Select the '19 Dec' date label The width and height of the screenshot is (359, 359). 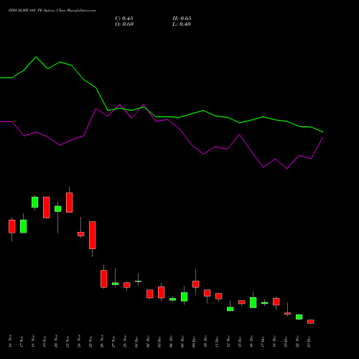tap(286, 341)
